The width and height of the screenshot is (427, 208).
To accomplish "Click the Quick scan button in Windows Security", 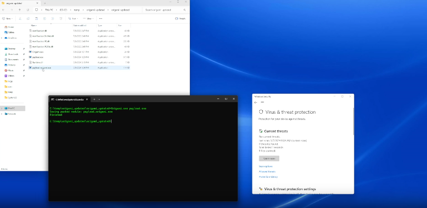I will tap(269, 159).
